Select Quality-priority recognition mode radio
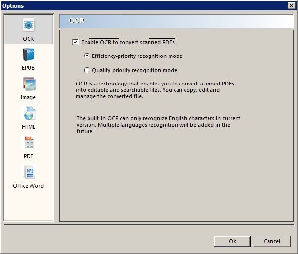The width and height of the screenshot is (298, 254). [x=86, y=70]
